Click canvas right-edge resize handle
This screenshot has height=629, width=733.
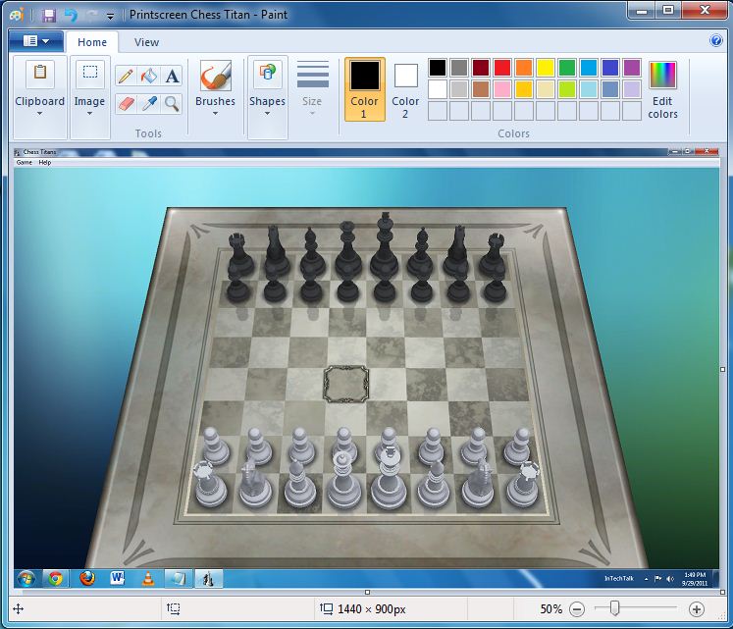coord(723,369)
